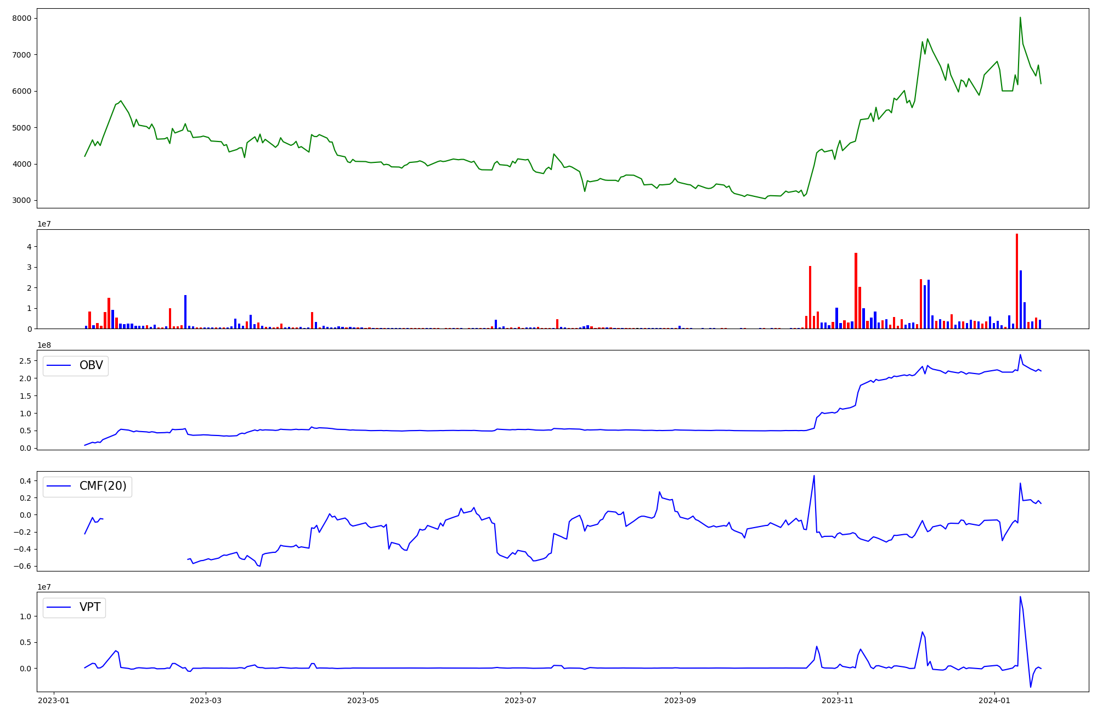Click the 2023-07 x-axis date label
The image size is (1097, 713).
[x=520, y=700]
